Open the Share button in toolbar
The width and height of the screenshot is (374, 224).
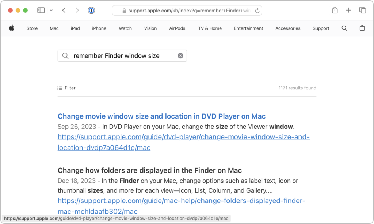(x=335, y=10)
